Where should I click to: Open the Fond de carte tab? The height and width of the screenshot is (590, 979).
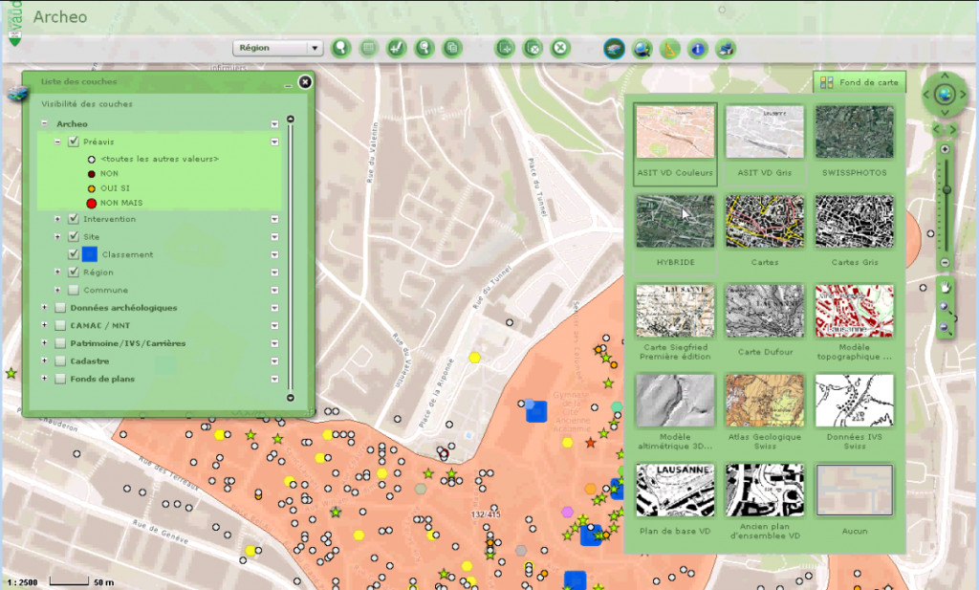(x=859, y=82)
